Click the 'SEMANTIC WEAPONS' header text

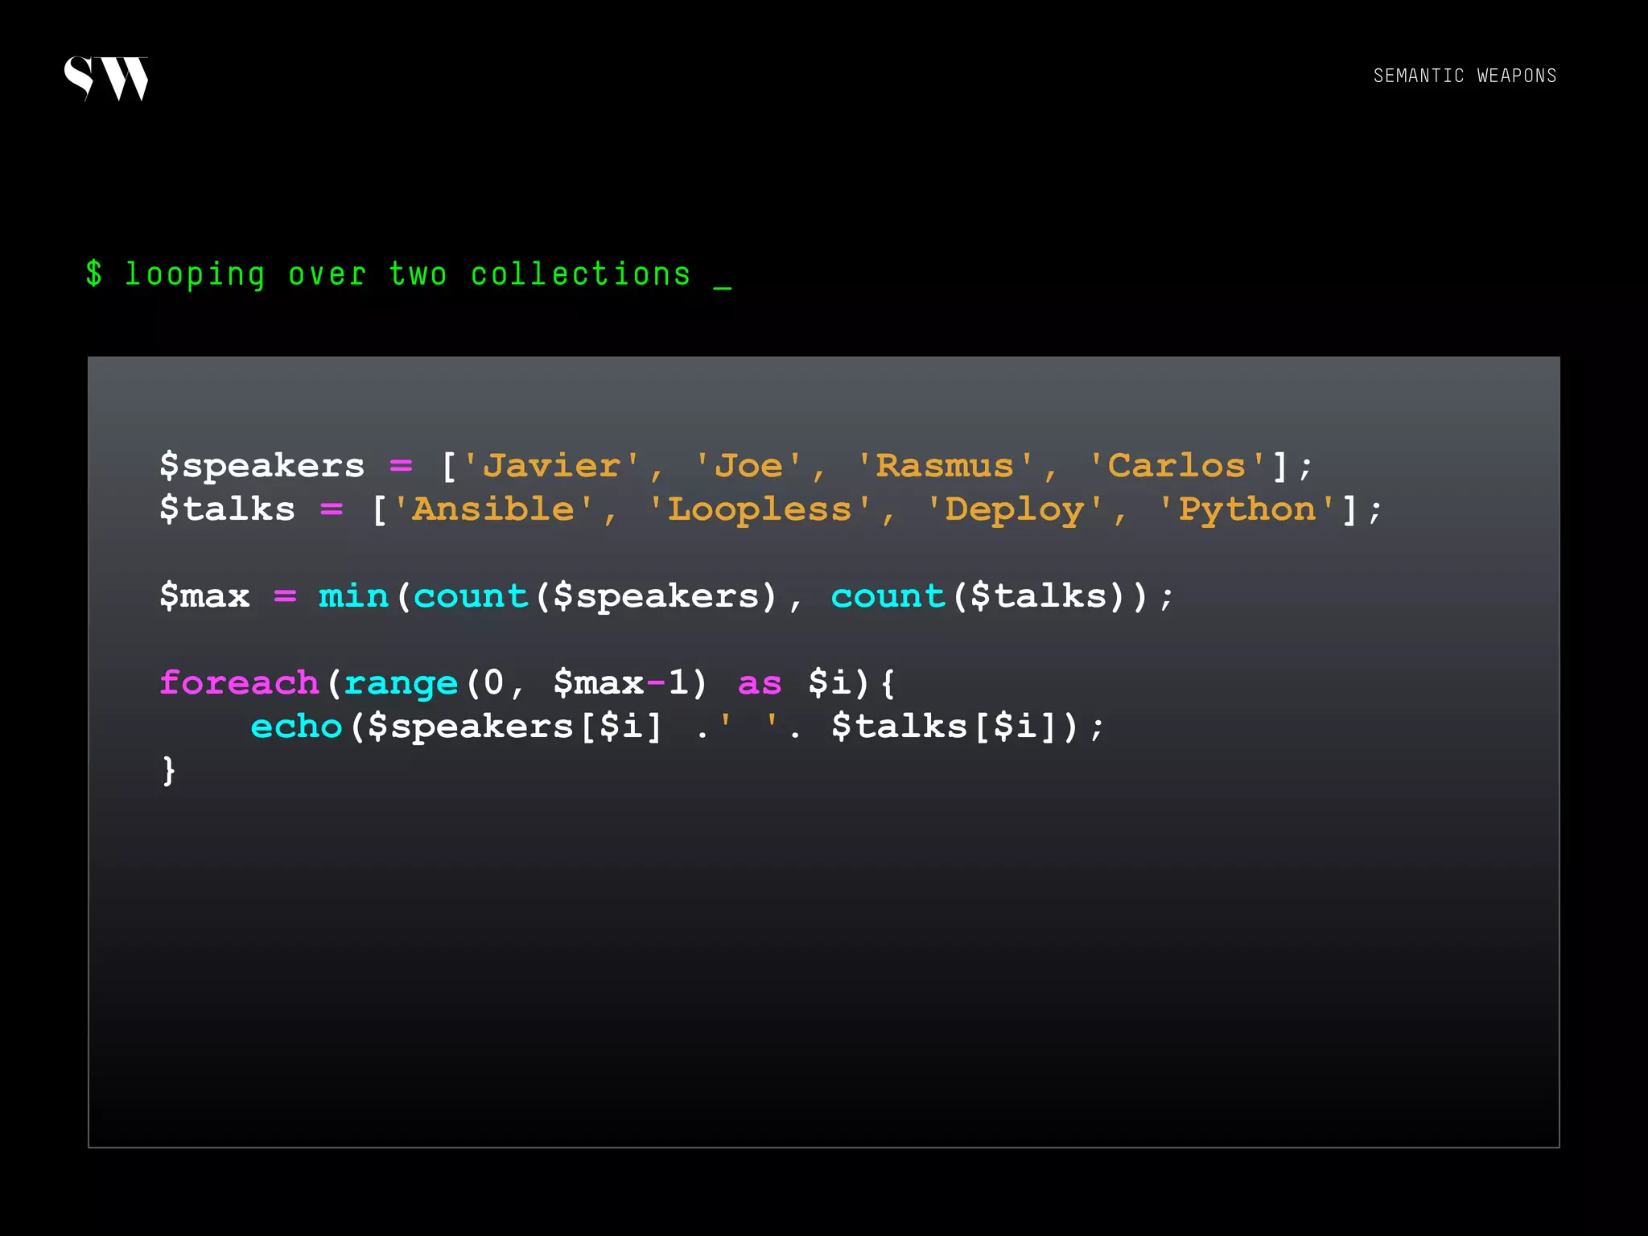pyautogui.click(x=1465, y=76)
